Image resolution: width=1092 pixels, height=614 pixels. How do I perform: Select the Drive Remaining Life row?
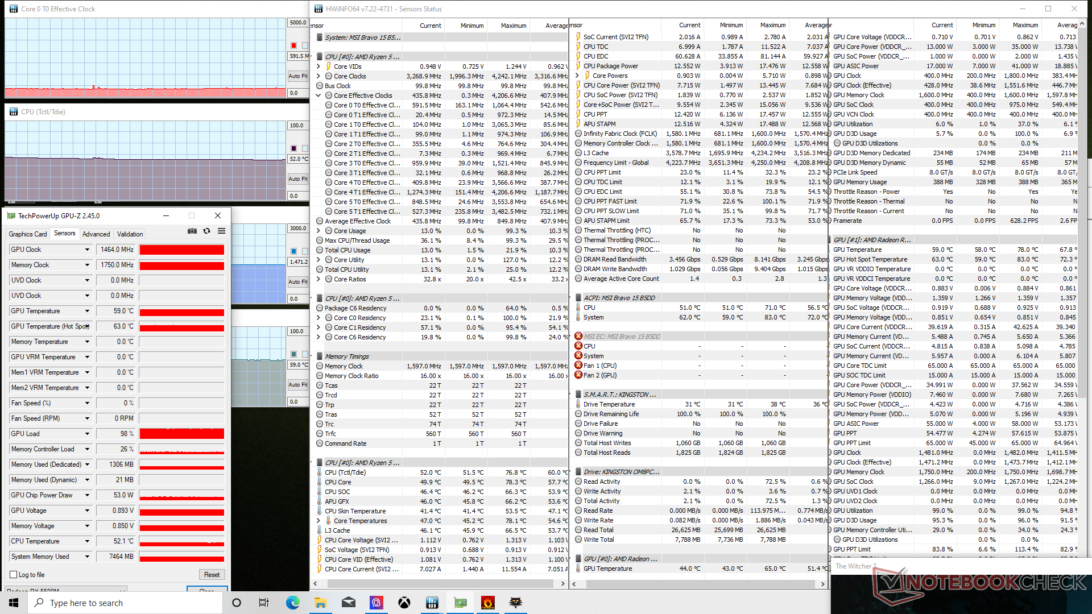[700, 414]
